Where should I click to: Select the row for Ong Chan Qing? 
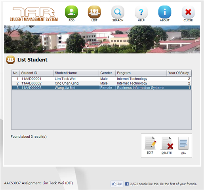tap(101, 83)
